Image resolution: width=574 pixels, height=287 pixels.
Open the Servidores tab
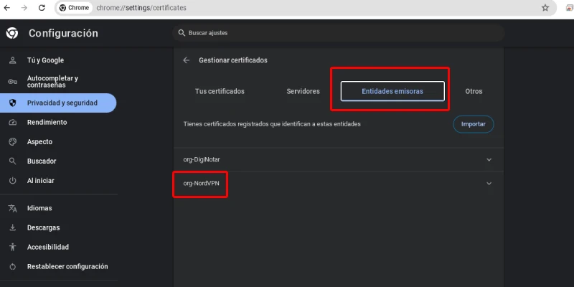303,91
